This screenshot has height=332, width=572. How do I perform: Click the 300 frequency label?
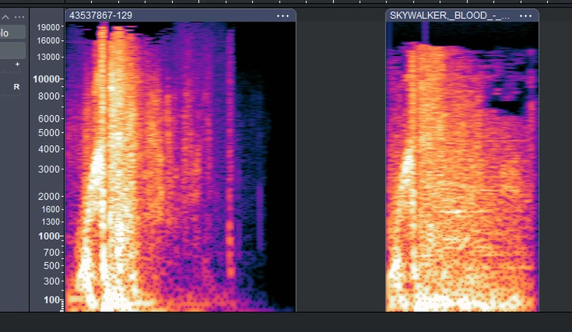[x=52, y=281]
